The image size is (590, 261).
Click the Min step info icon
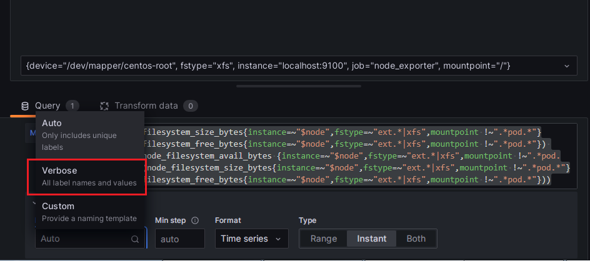tap(195, 220)
